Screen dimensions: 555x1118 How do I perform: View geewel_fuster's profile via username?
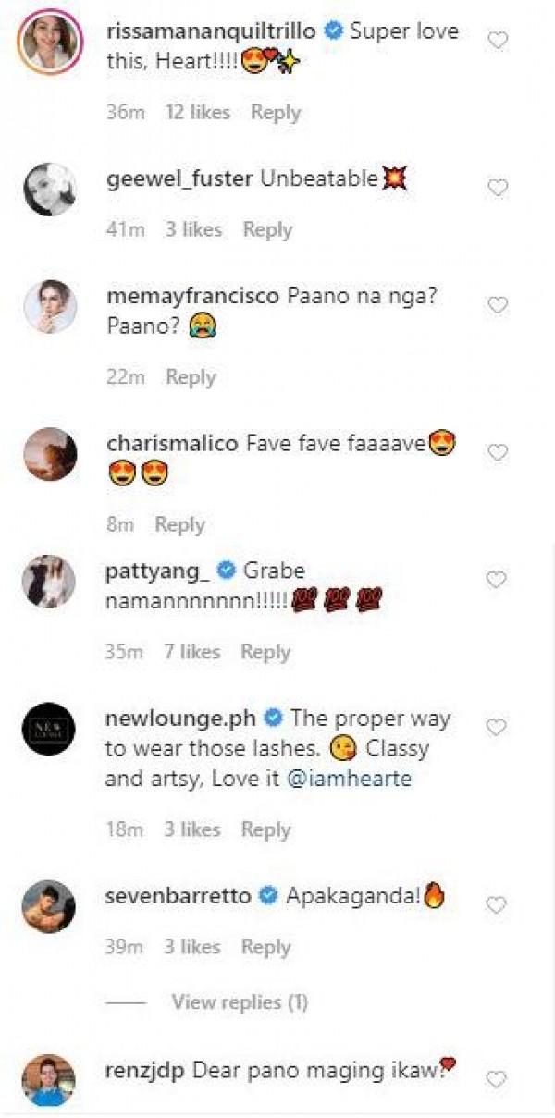[179, 179]
